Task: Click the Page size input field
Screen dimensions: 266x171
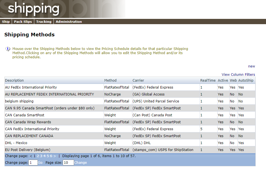Action: [68, 163]
